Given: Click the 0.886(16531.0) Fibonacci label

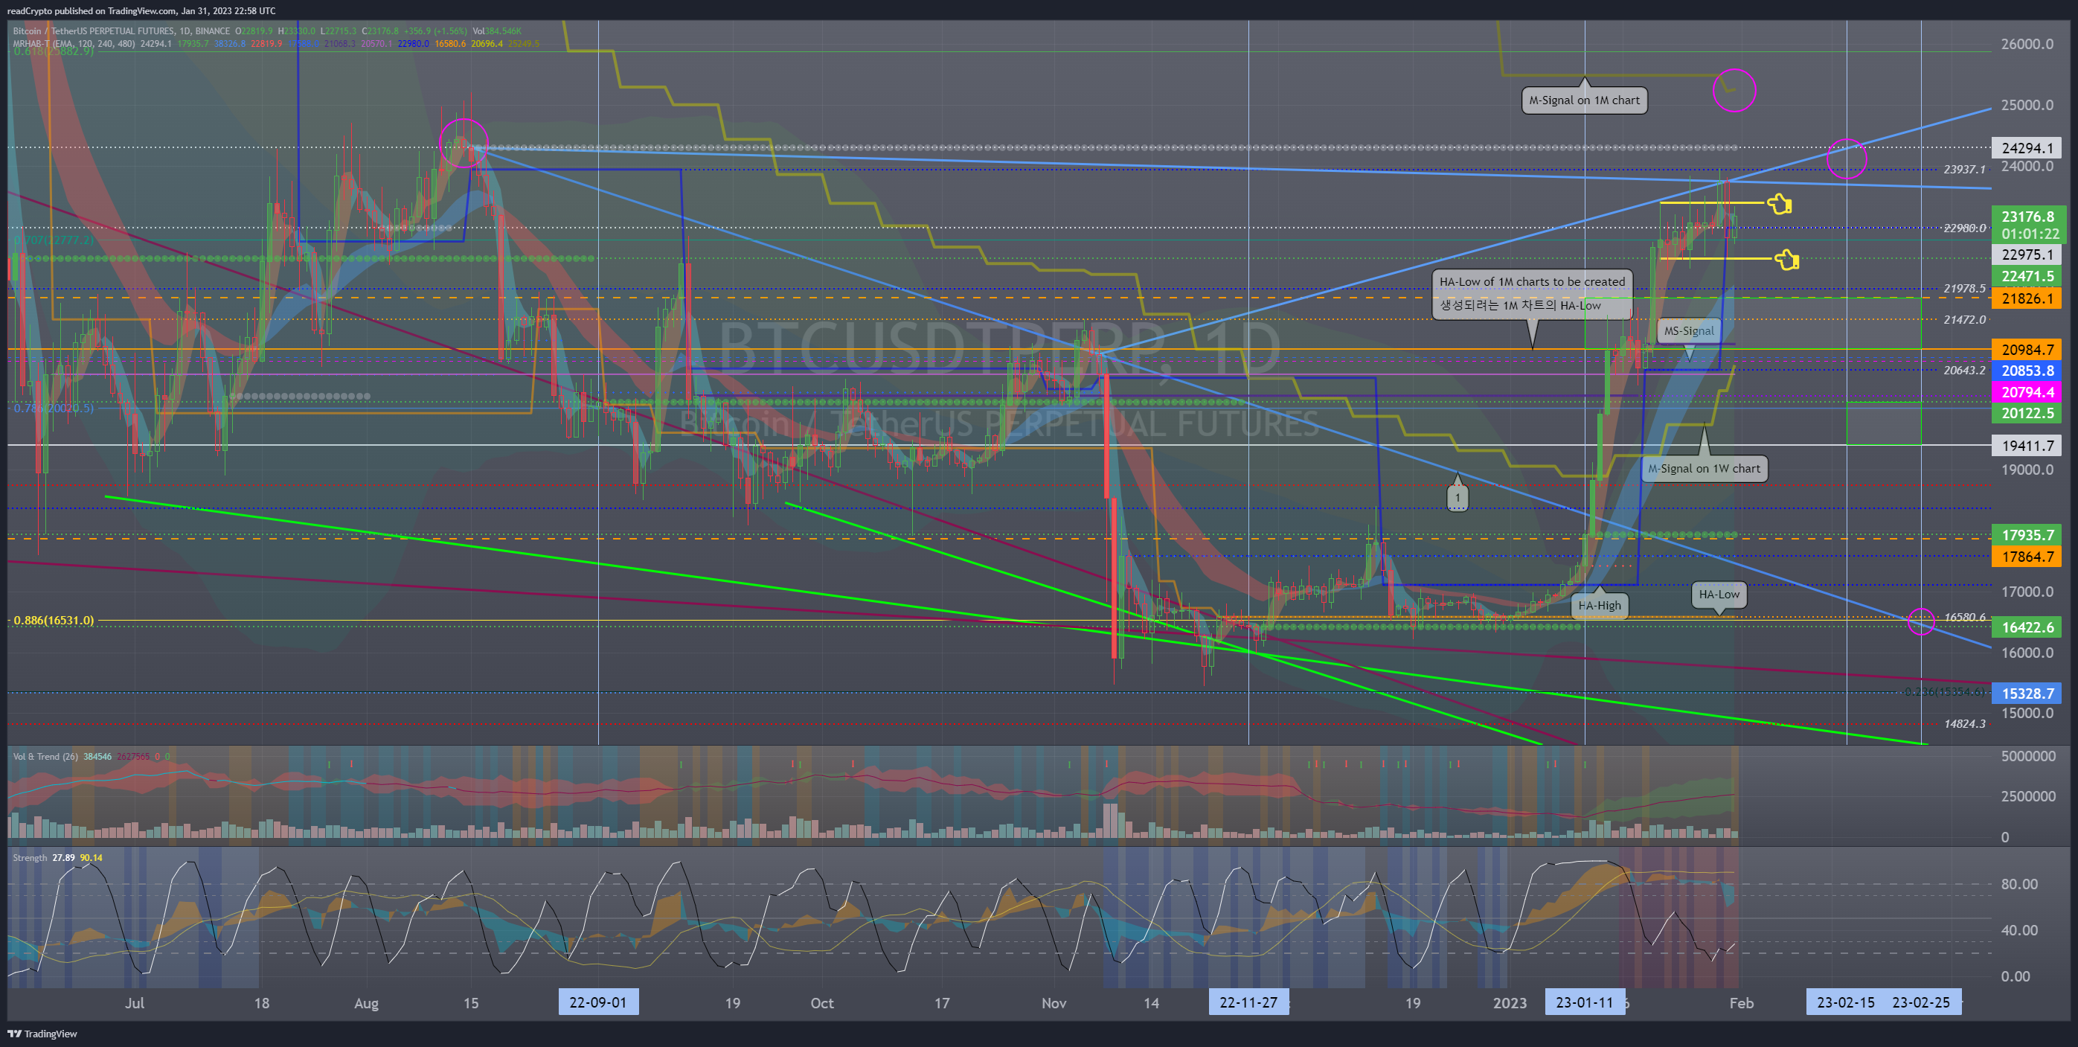Looking at the screenshot, I should 54,621.
